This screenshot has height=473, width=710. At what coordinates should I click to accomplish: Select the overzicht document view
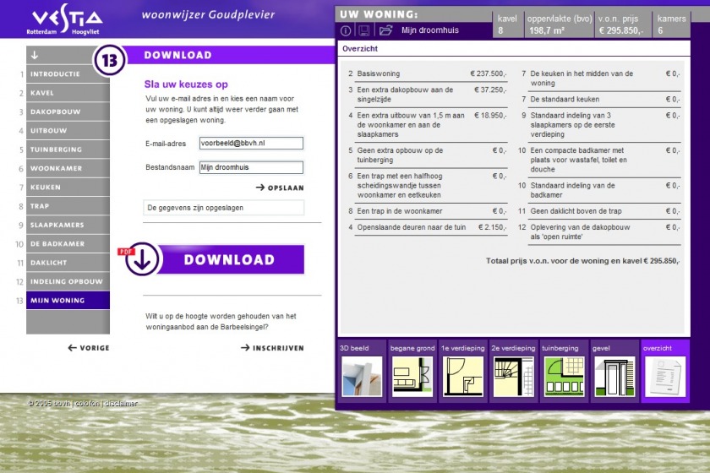point(664,376)
